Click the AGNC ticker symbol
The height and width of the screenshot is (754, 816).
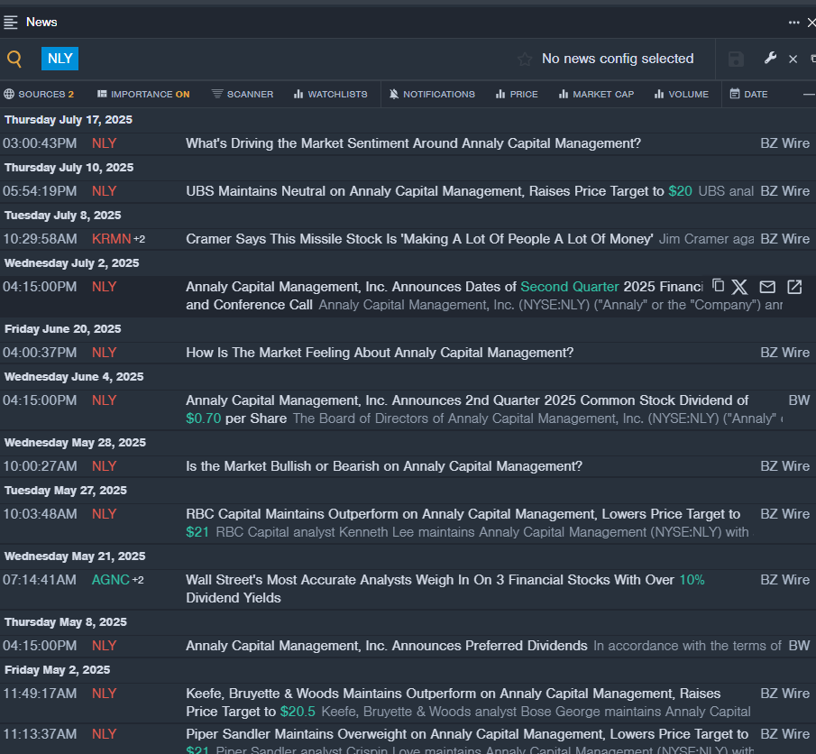[110, 580]
